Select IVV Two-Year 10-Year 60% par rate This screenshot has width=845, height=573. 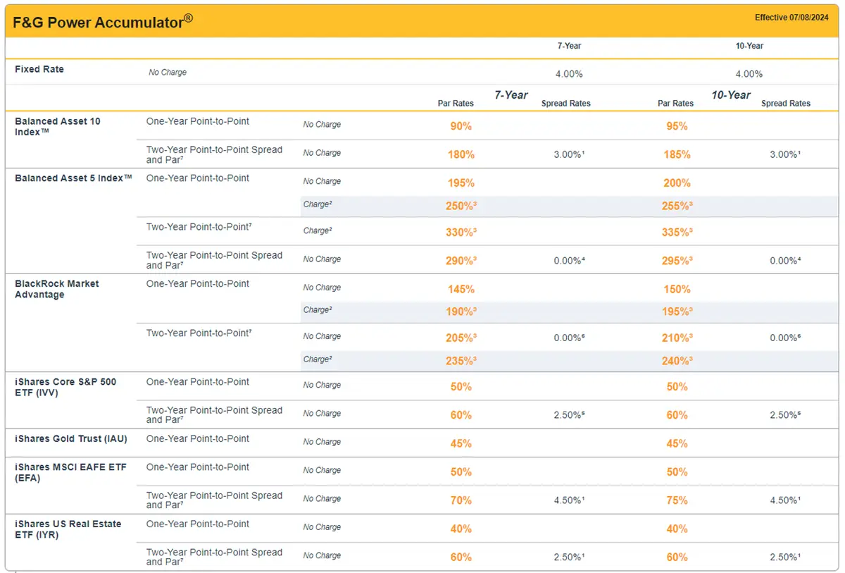(677, 415)
